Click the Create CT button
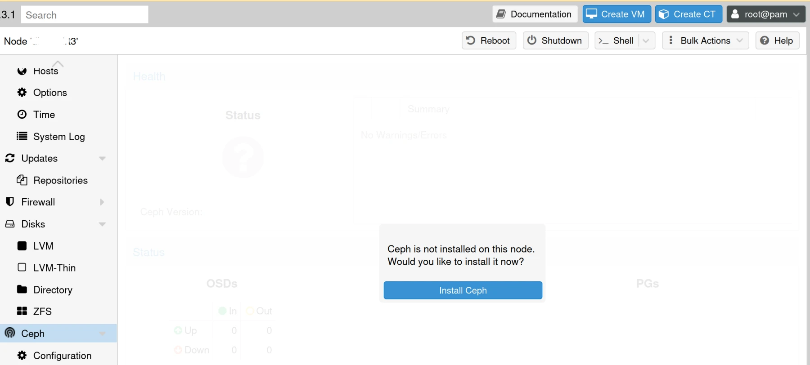 [688, 14]
